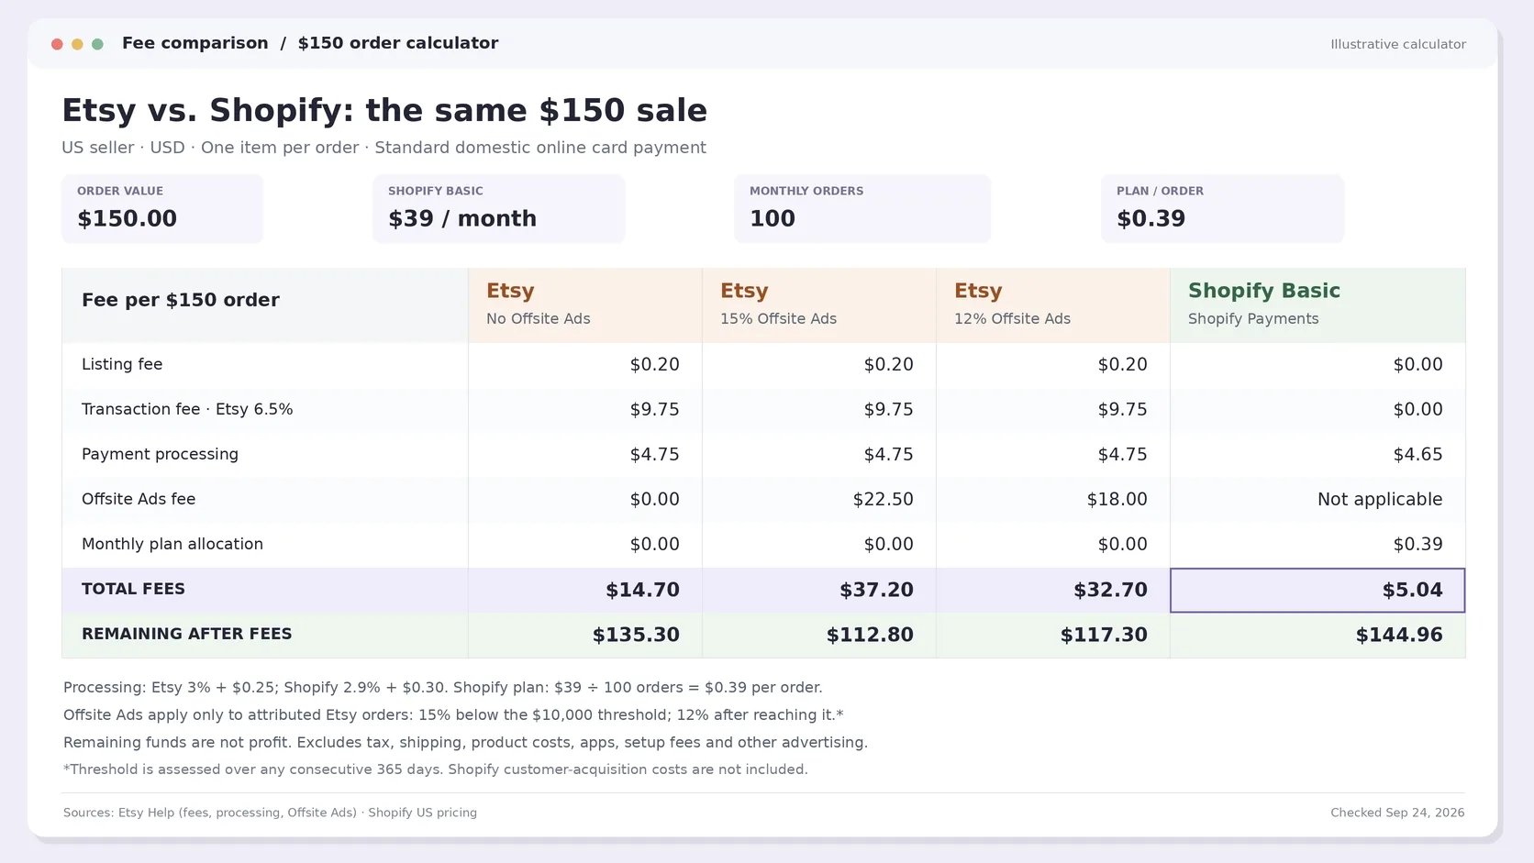Click the 'Offsite Ads fee' row label

coord(139,499)
